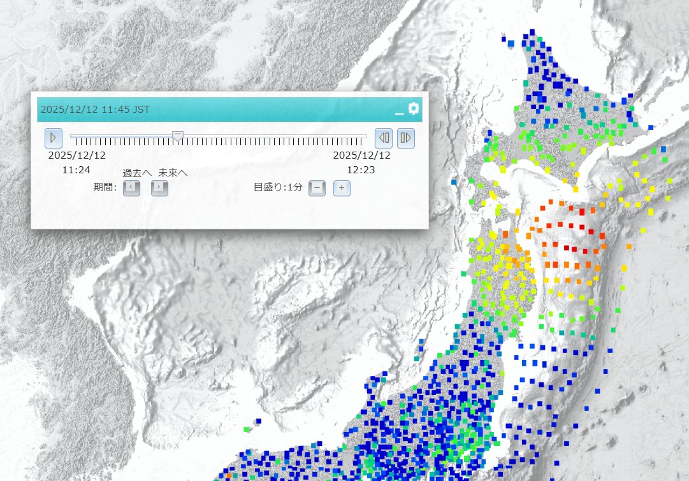The width and height of the screenshot is (689, 481).
Task: Step to the previous time frame
Action: pos(384,138)
